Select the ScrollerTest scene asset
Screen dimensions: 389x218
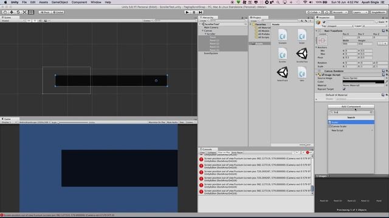pos(302,55)
